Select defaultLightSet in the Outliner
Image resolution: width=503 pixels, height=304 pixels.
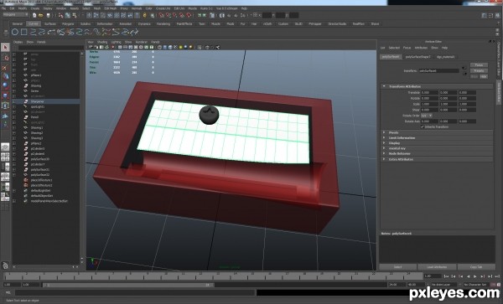[40, 191]
